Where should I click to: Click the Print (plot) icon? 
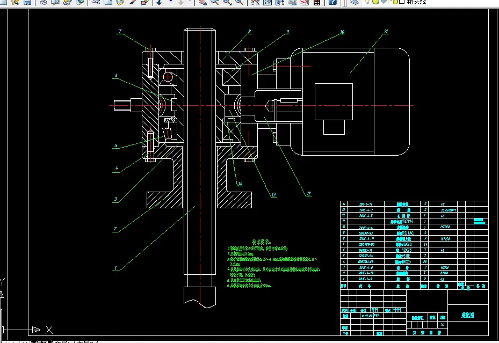pos(43,2)
